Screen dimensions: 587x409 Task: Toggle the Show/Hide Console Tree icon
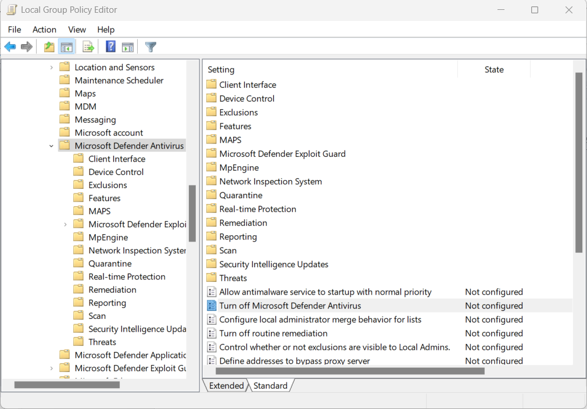67,47
